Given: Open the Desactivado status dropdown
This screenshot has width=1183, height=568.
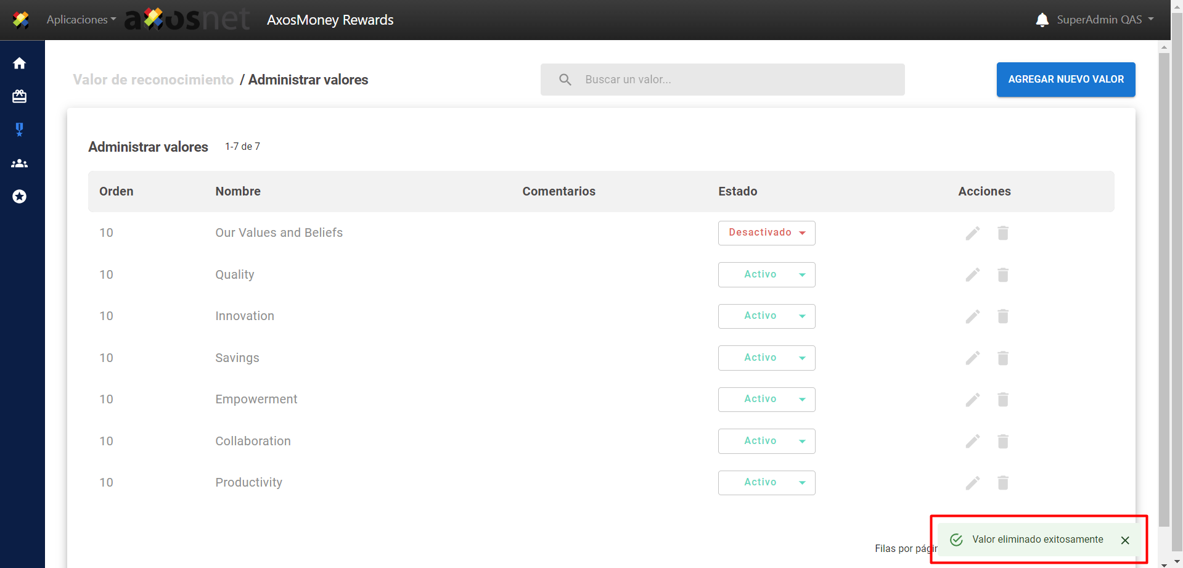Looking at the screenshot, I should 766,233.
